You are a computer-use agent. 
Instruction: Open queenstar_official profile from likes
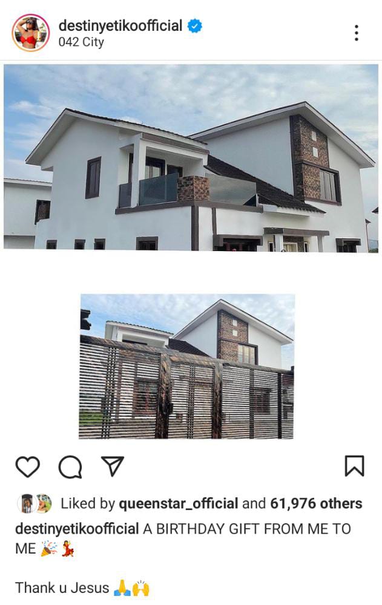tap(179, 503)
